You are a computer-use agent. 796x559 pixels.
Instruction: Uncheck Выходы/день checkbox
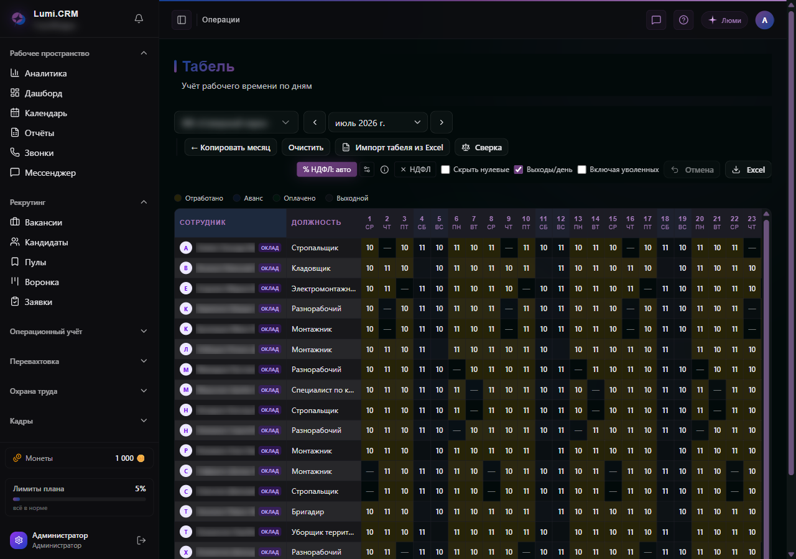click(518, 170)
